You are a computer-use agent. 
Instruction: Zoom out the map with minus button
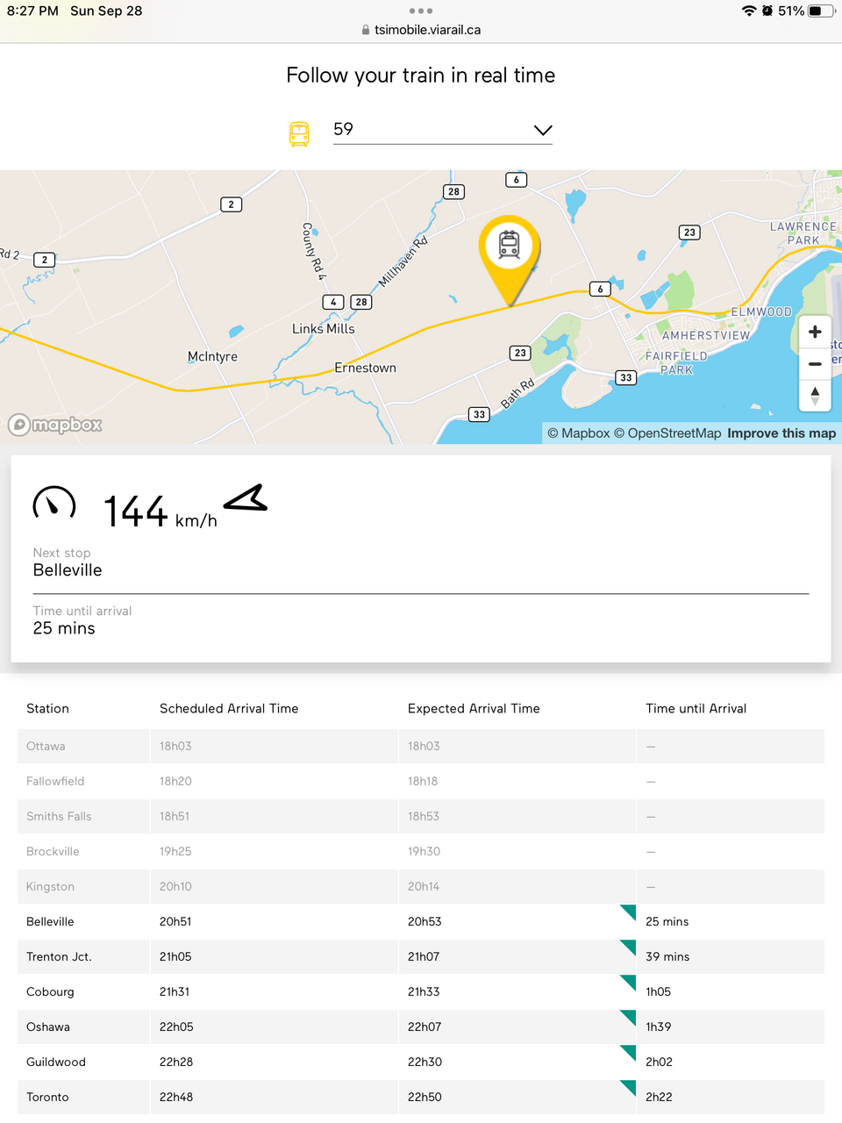[x=815, y=363]
